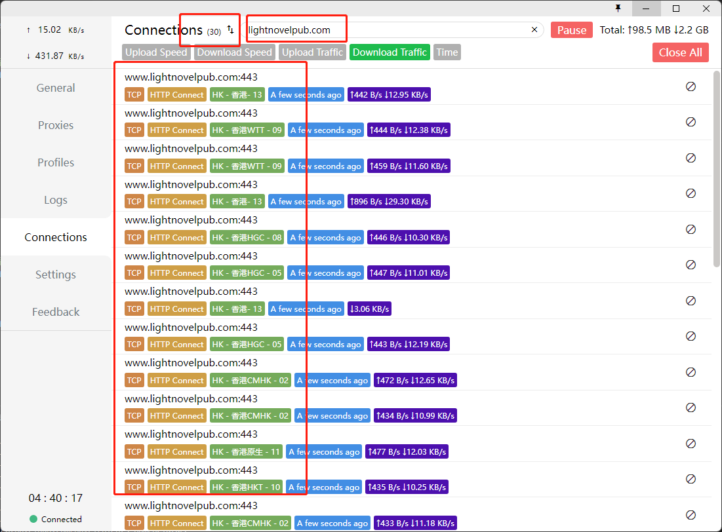Close the connection showing ↓11.01 KB/s

[x=691, y=265]
